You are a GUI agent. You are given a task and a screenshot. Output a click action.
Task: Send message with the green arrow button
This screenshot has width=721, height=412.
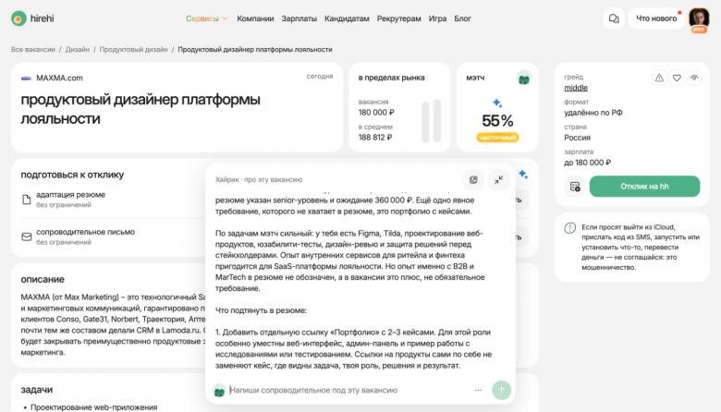[501, 390]
